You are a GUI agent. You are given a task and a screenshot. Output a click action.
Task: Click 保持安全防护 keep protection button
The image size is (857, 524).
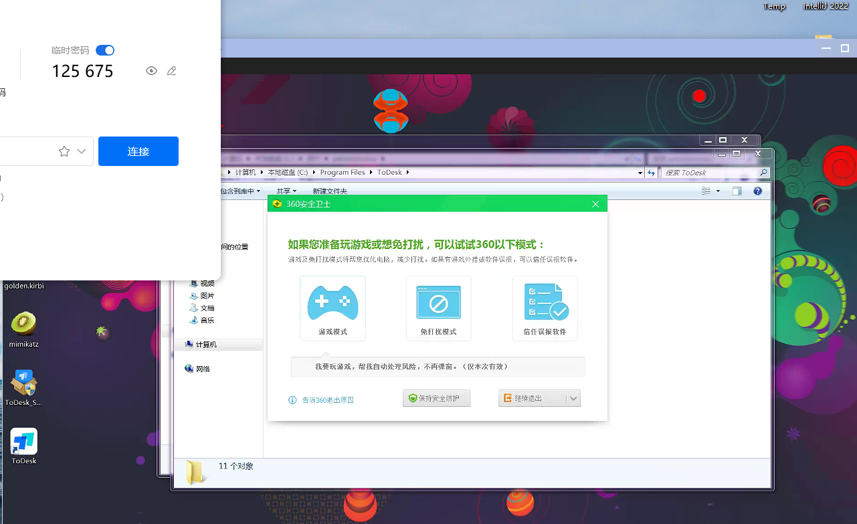pyautogui.click(x=436, y=398)
